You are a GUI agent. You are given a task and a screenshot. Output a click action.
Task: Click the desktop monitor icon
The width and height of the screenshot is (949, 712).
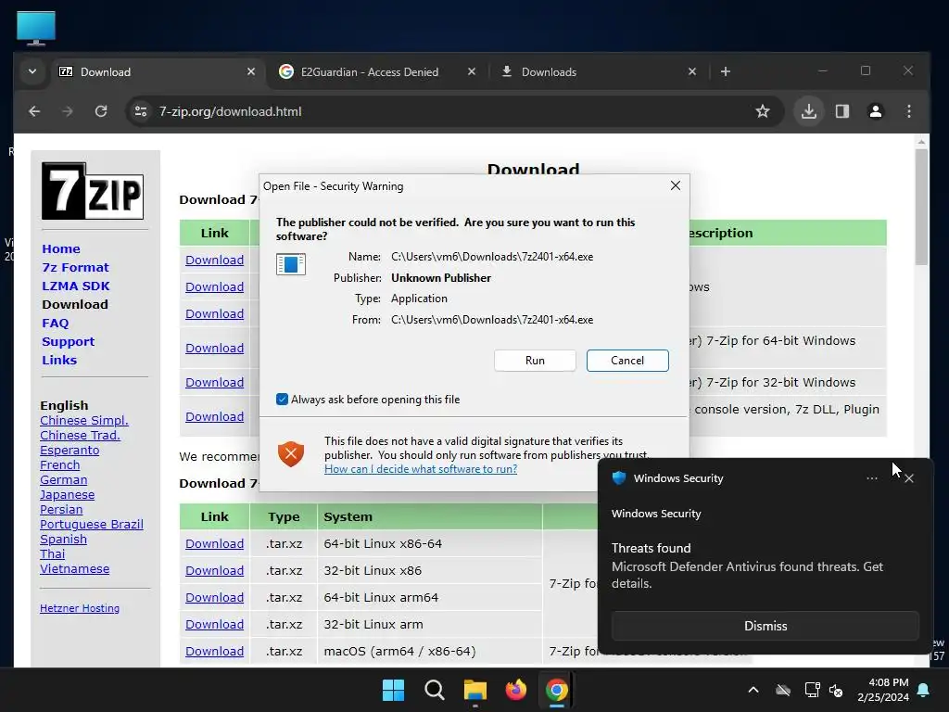[36, 28]
